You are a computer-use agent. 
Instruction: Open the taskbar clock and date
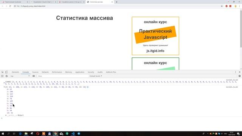pos(231,134)
